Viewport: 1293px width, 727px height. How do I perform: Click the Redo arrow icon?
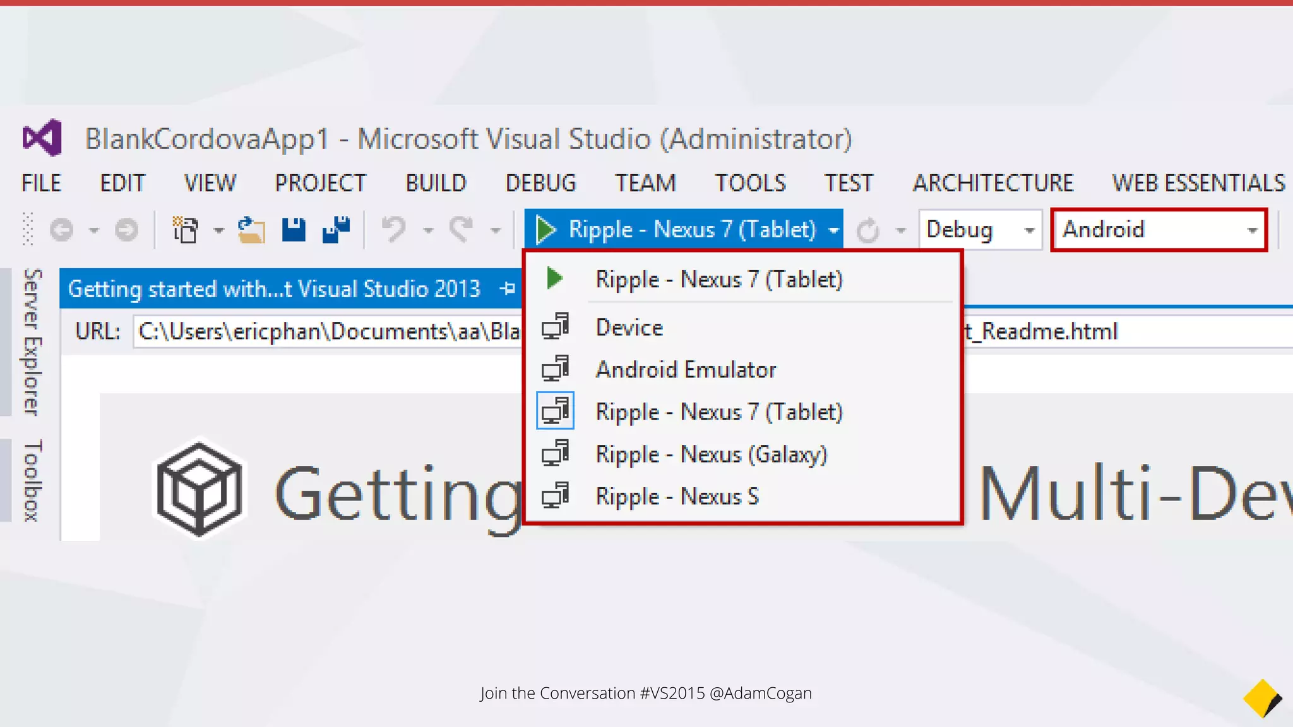[x=462, y=230]
